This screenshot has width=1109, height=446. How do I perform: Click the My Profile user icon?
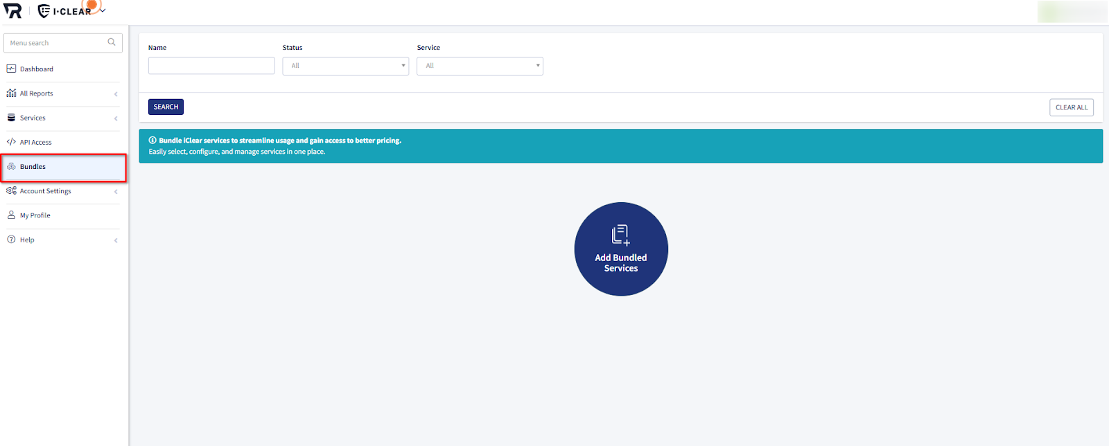[x=11, y=215]
